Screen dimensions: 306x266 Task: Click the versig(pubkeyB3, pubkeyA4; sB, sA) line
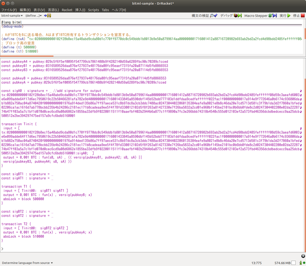point(37,162)
